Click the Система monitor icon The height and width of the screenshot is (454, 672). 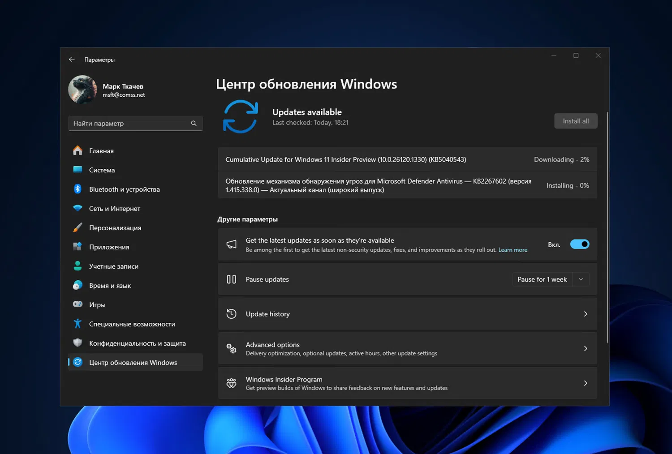pyautogui.click(x=78, y=170)
